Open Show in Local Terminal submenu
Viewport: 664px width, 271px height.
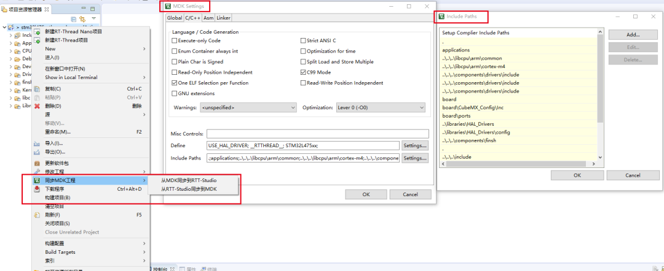91,77
